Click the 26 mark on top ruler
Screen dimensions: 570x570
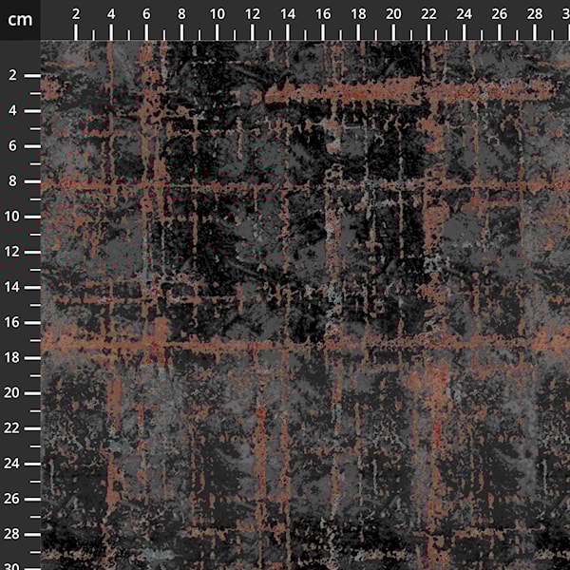point(500,14)
